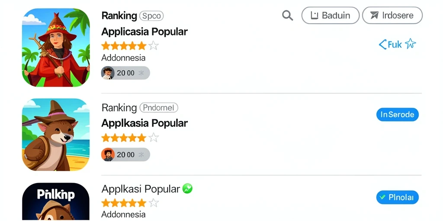Viewport: 443px width, 221px height.
Task: Click the green badge beside Applkasi Popular
Action: click(187, 189)
